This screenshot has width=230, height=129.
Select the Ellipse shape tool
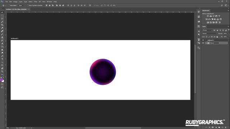click(2, 65)
